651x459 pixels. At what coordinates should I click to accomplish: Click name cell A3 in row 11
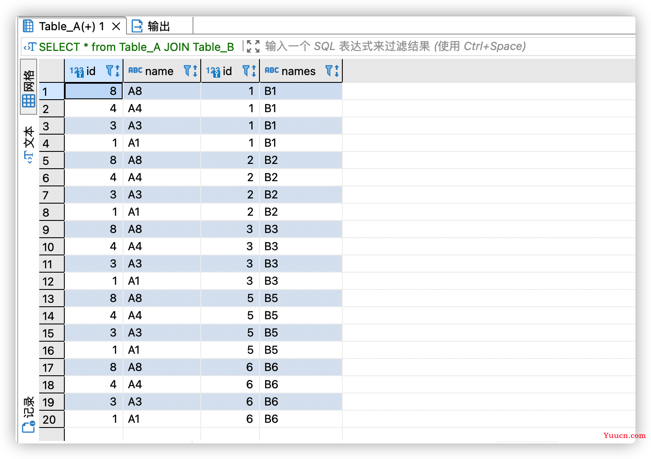tap(162, 264)
